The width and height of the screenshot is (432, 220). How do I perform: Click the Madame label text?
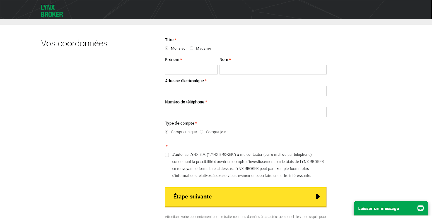pyautogui.click(x=204, y=48)
